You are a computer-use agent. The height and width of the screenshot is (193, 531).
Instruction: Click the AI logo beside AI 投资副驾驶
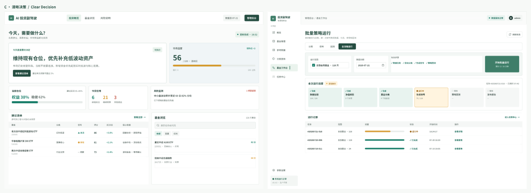(11, 18)
